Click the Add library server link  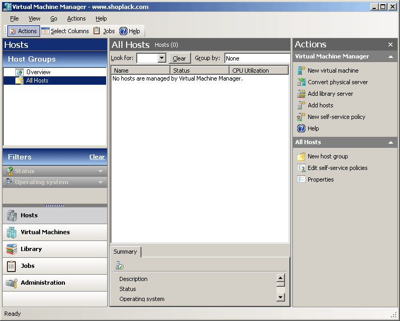330,94
